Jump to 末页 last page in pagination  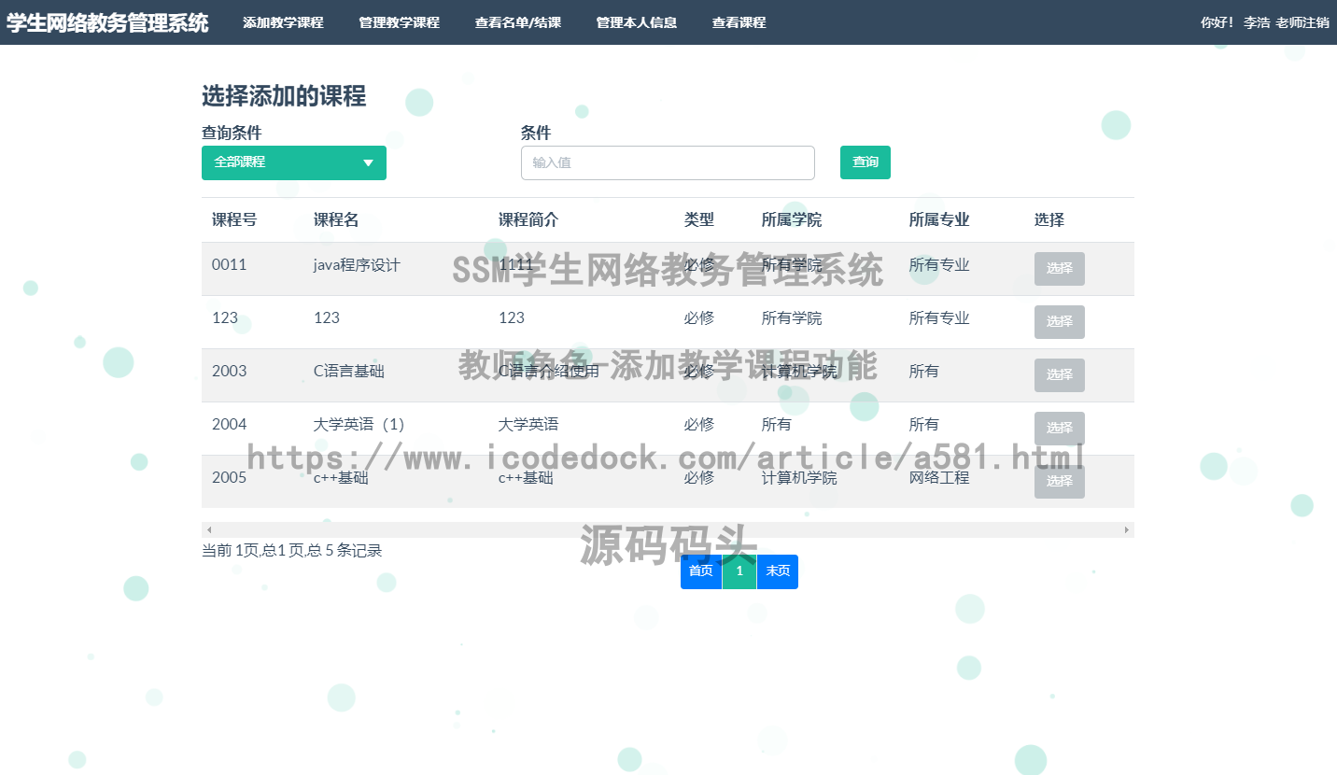(777, 571)
